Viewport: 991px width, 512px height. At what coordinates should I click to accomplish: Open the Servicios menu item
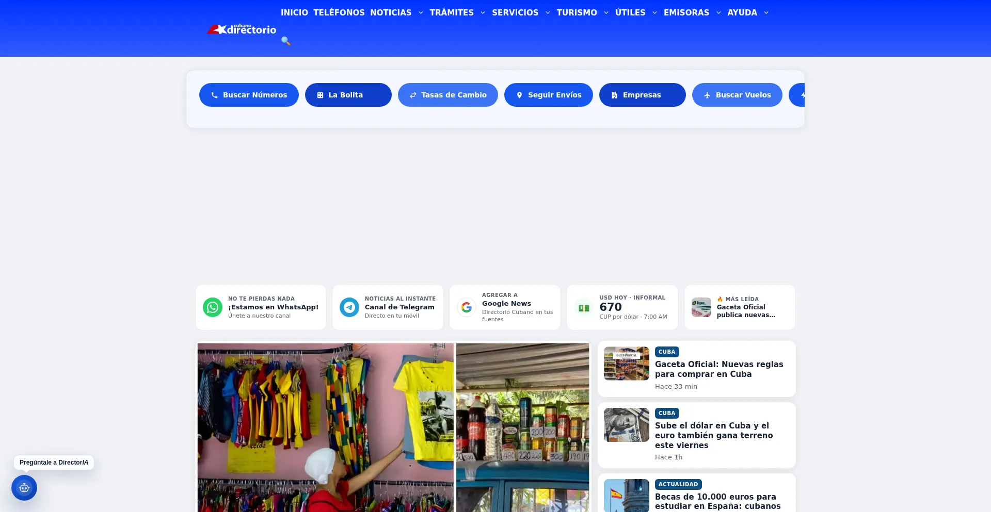[515, 12]
